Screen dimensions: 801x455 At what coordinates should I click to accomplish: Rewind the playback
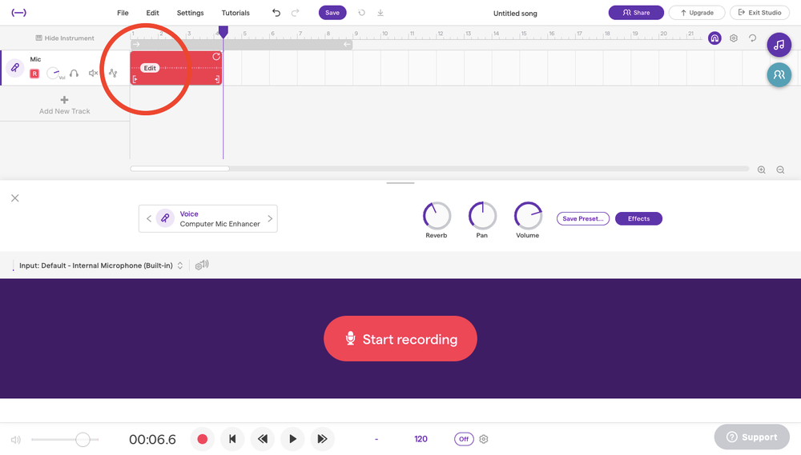263,439
